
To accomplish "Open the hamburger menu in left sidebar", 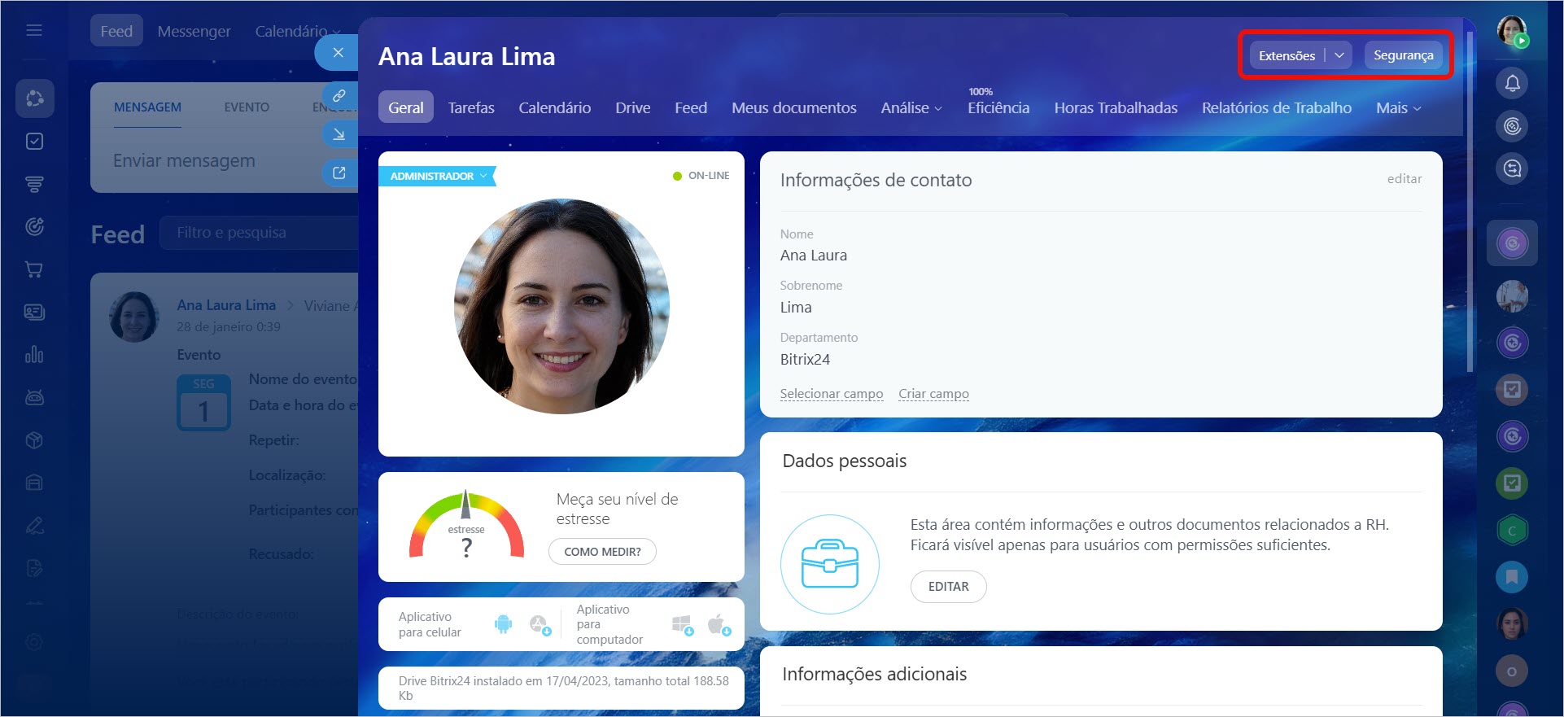I will pyautogui.click(x=34, y=31).
